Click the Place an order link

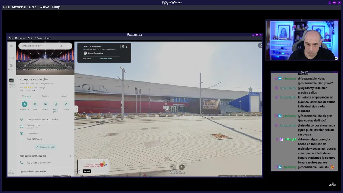tap(33, 125)
